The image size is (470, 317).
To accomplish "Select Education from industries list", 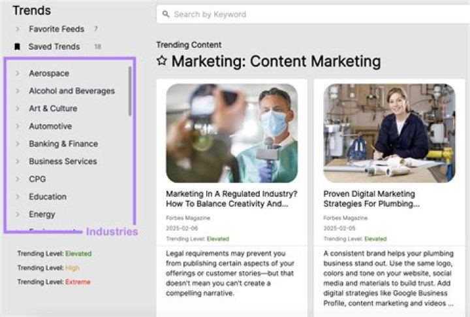I will pyautogui.click(x=48, y=197).
